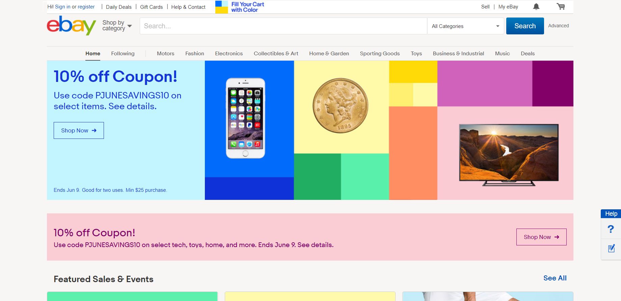The image size is (621, 301).
Task: Click the Sign in link
Action: tap(63, 7)
